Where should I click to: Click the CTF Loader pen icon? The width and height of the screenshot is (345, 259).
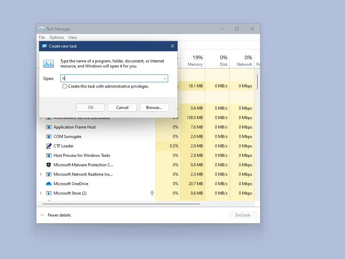click(49, 146)
